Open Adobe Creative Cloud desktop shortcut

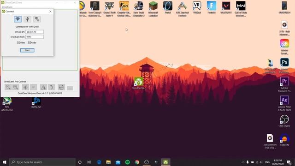[284, 47]
